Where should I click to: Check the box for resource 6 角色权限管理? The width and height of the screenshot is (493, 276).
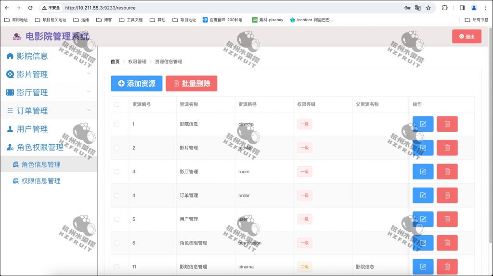pos(117,243)
